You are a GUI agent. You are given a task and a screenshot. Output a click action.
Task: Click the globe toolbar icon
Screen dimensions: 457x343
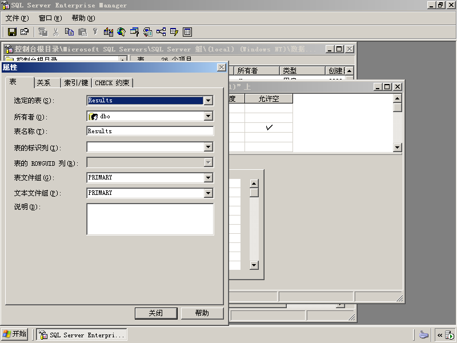121,32
